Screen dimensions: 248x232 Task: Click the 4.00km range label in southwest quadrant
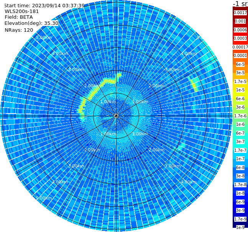(60, 182)
